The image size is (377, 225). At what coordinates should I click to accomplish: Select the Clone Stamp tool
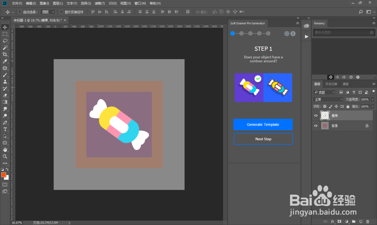click(5, 82)
